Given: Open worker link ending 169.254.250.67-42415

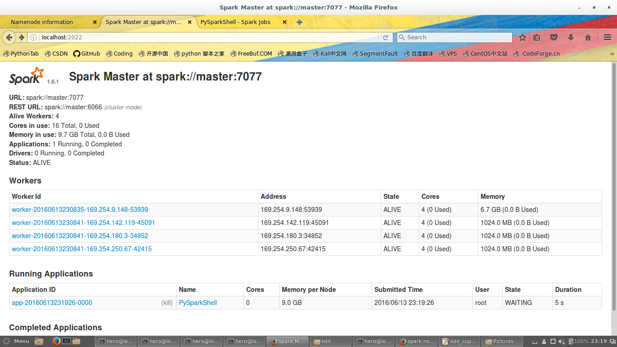Looking at the screenshot, I should click(82, 249).
